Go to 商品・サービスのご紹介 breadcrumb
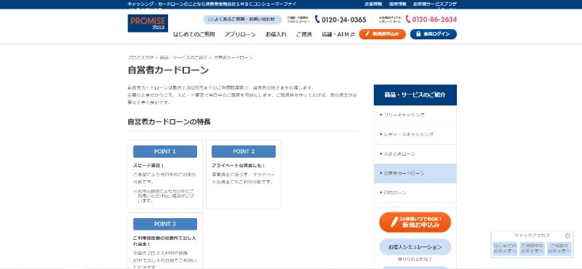582x269 pixels. [183, 58]
